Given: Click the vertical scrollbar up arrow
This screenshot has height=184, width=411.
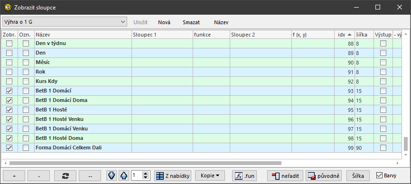Looking at the screenshot, I should [406, 34].
